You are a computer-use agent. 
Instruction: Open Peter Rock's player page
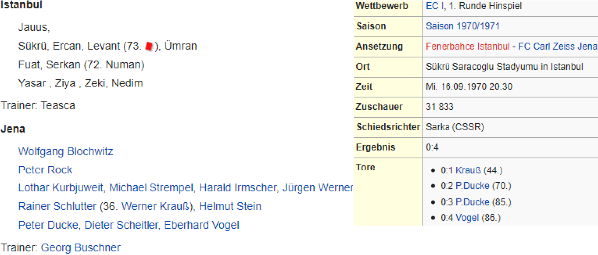tap(45, 170)
